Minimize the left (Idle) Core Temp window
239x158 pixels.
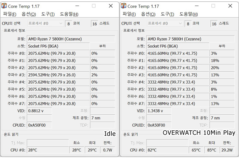[78, 6]
